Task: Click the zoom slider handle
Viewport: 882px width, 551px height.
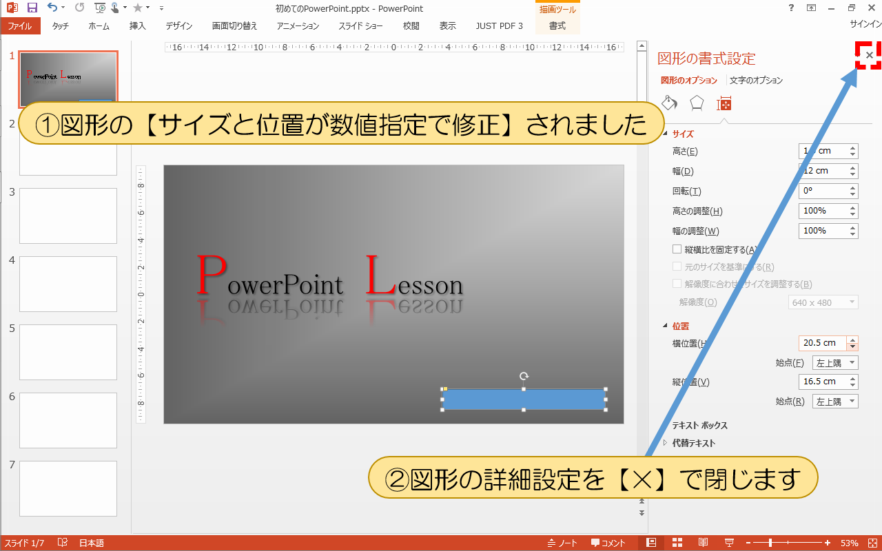Action: (770, 543)
